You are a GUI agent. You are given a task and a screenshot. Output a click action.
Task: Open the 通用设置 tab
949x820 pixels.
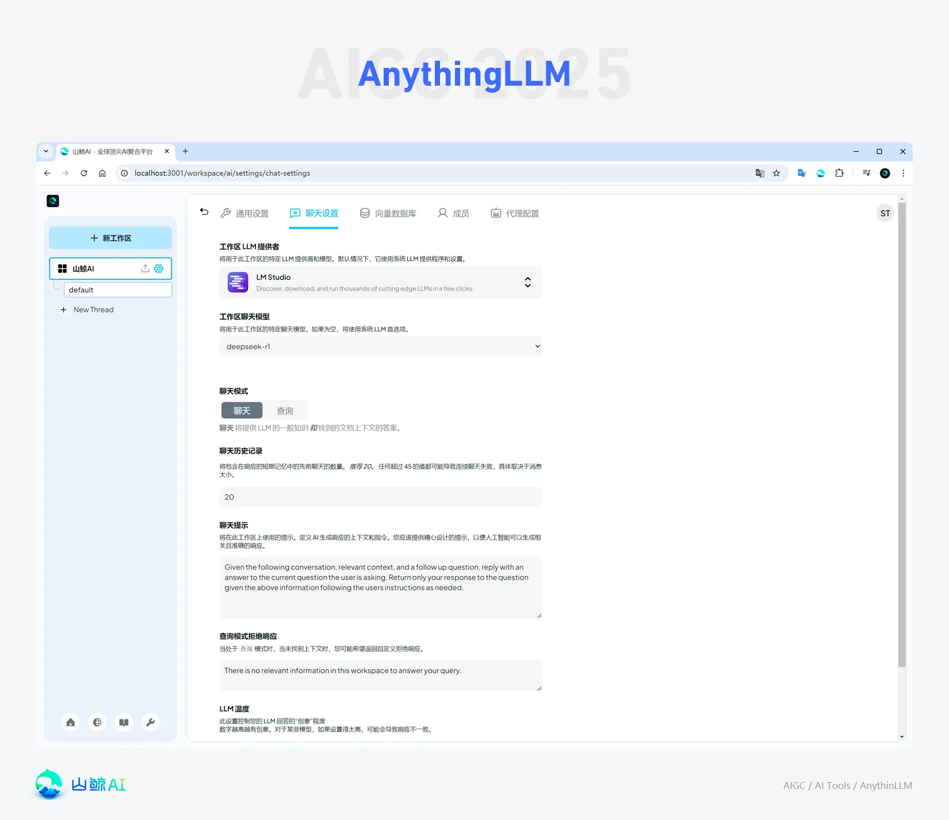click(244, 213)
